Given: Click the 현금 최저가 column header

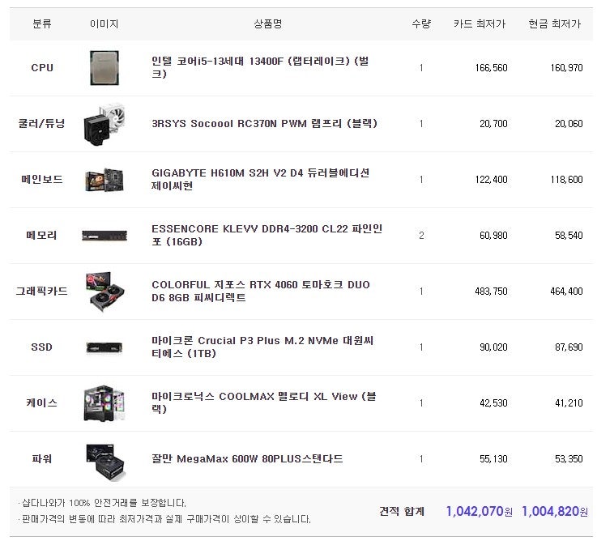Looking at the screenshot, I should tap(554, 24).
